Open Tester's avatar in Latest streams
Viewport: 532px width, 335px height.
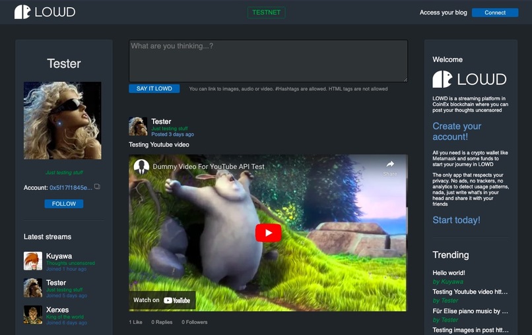click(33, 288)
